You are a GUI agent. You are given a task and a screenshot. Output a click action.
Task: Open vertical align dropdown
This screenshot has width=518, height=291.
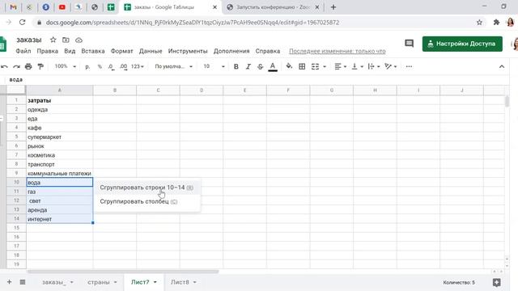point(357,66)
